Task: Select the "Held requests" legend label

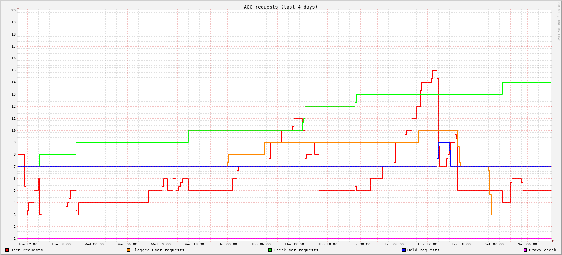Action: [x=423, y=250]
